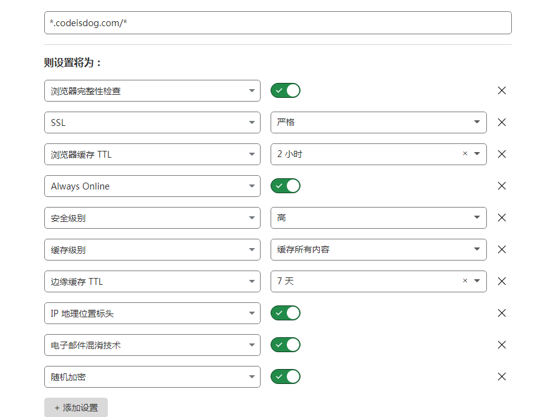Disable the Always Online switch
This screenshot has height=417, width=553.
(286, 186)
